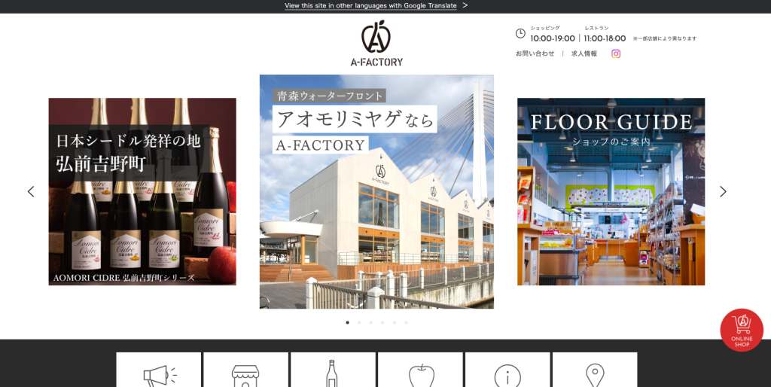Screen dimensions: 771x387
Task: Open the 求人情報 recruitment link
Action: [584, 53]
